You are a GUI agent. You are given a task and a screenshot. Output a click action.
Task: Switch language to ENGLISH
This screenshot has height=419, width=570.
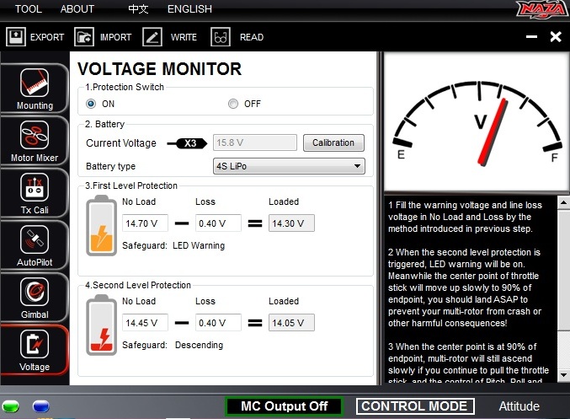189,9
